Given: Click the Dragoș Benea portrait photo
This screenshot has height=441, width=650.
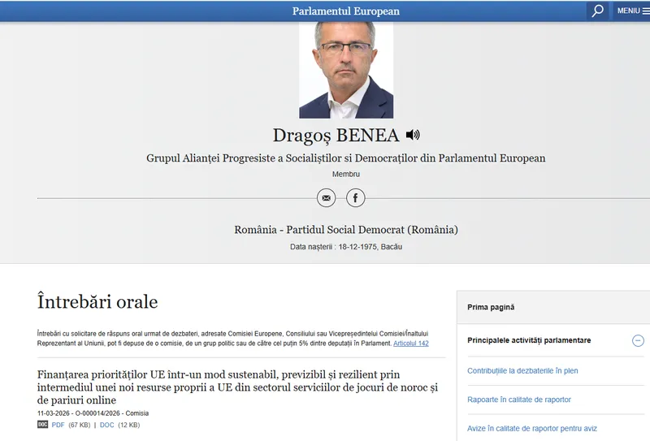Looking at the screenshot, I should [x=346, y=70].
